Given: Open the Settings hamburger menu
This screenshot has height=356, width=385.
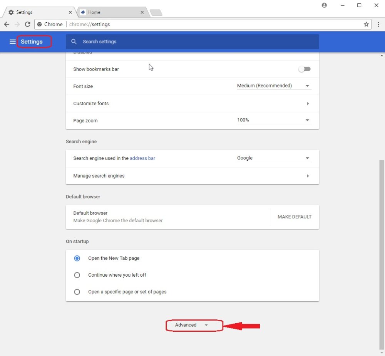Looking at the screenshot, I should pyautogui.click(x=12, y=42).
